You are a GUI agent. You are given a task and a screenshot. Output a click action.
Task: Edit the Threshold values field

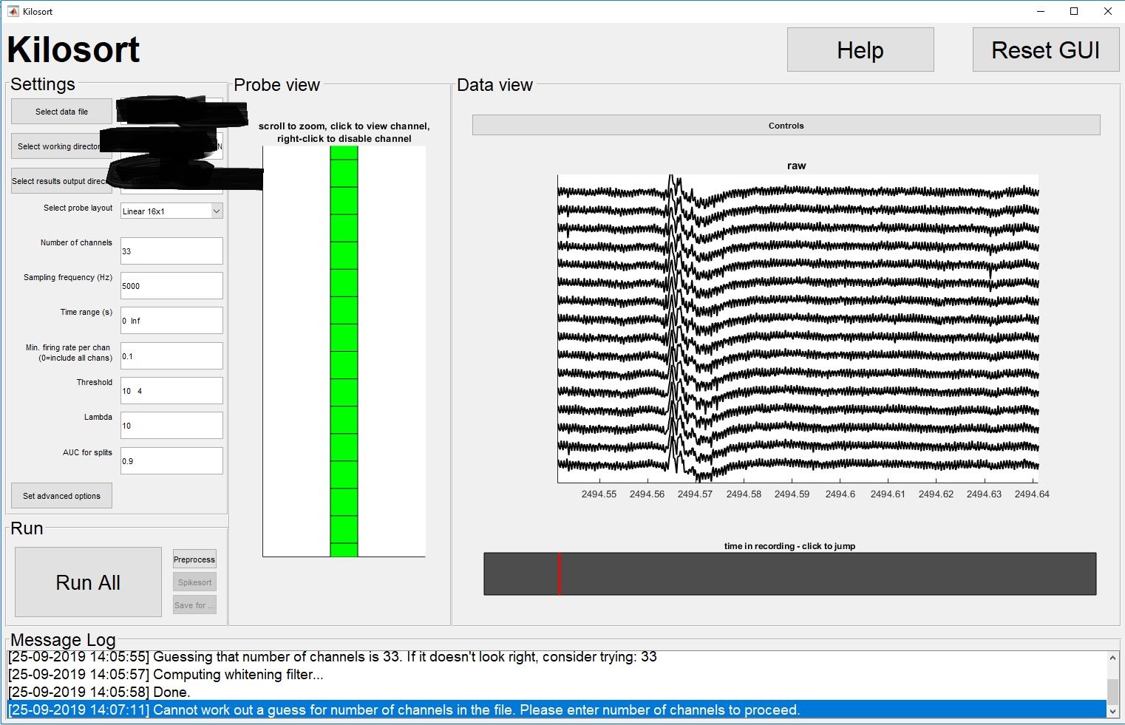(x=171, y=390)
